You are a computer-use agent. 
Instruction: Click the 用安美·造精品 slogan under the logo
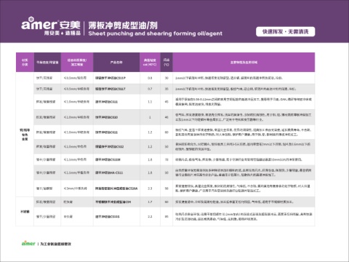[x=62, y=33]
